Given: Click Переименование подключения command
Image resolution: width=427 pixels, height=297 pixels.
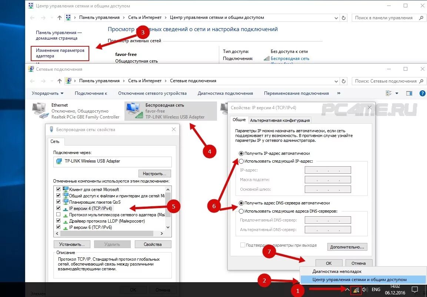Looking at the screenshot, I should 296,93.
